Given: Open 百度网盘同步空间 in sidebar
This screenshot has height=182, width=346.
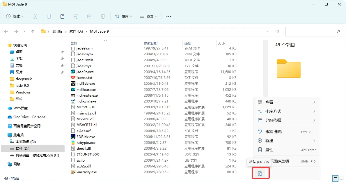Looking at the screenshot, I should coord(27,126).
